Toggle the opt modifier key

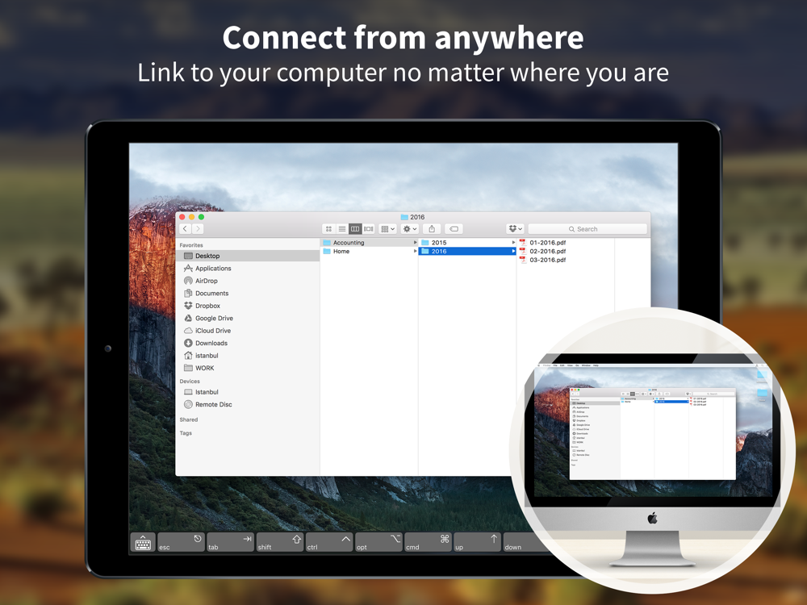click(378, 543)
